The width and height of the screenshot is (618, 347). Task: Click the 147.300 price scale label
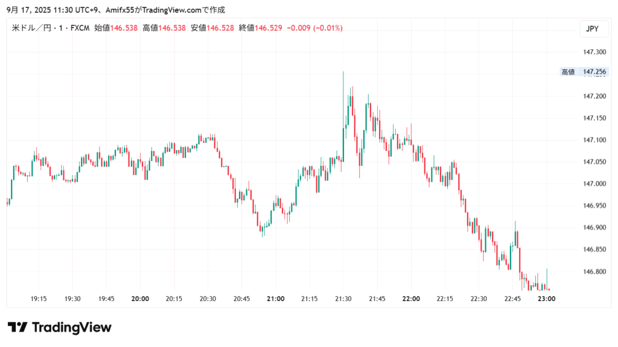(594, 53)
